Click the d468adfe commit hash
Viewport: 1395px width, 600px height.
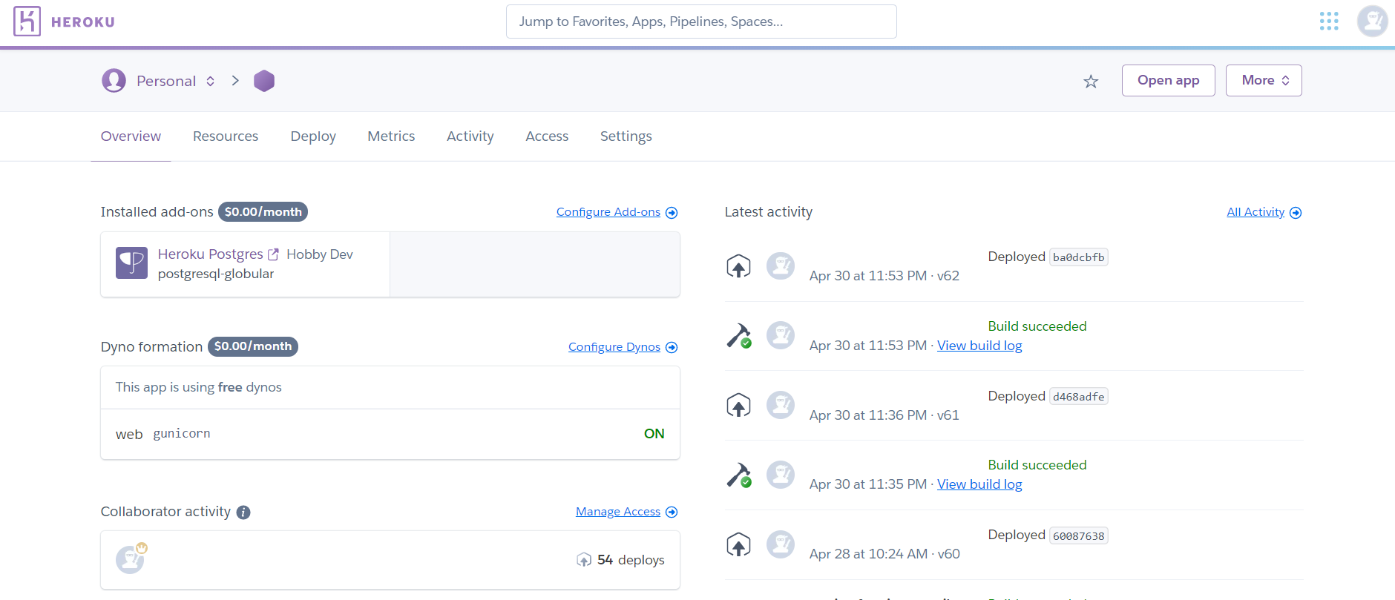click(x=1079, y=397)
